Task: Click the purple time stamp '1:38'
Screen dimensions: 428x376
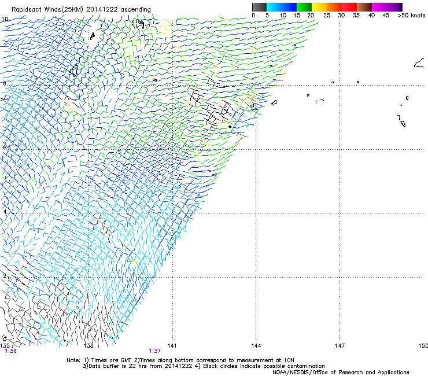Action: (x=10, y=351)
